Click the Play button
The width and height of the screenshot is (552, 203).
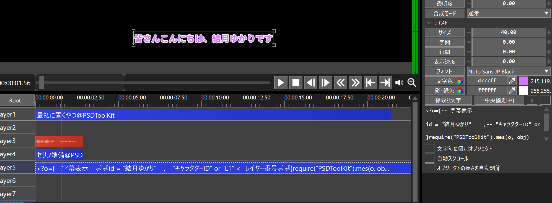(x=281, y=83)
